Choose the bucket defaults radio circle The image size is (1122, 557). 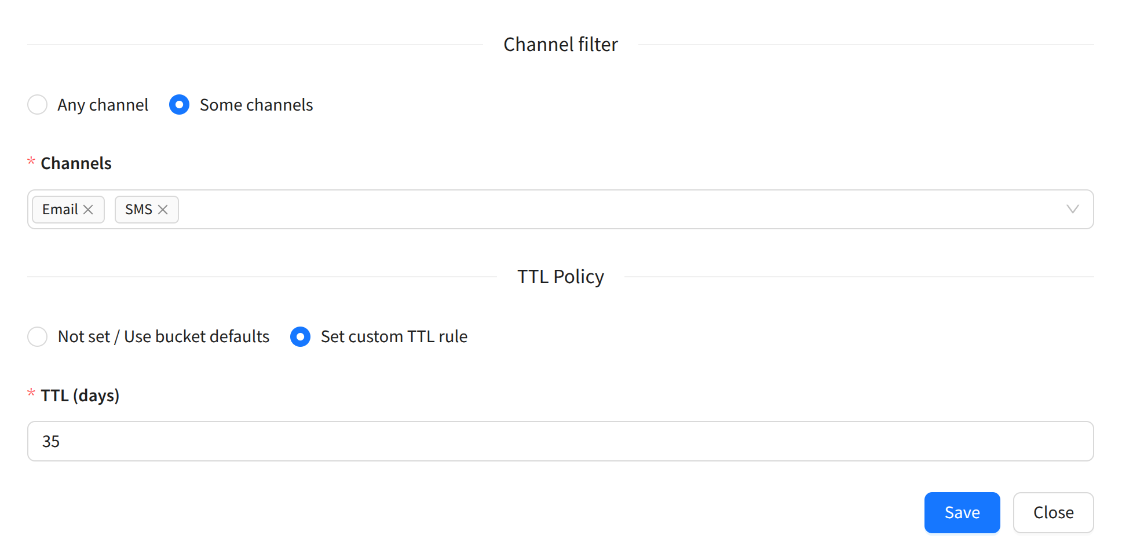(38, 336)
